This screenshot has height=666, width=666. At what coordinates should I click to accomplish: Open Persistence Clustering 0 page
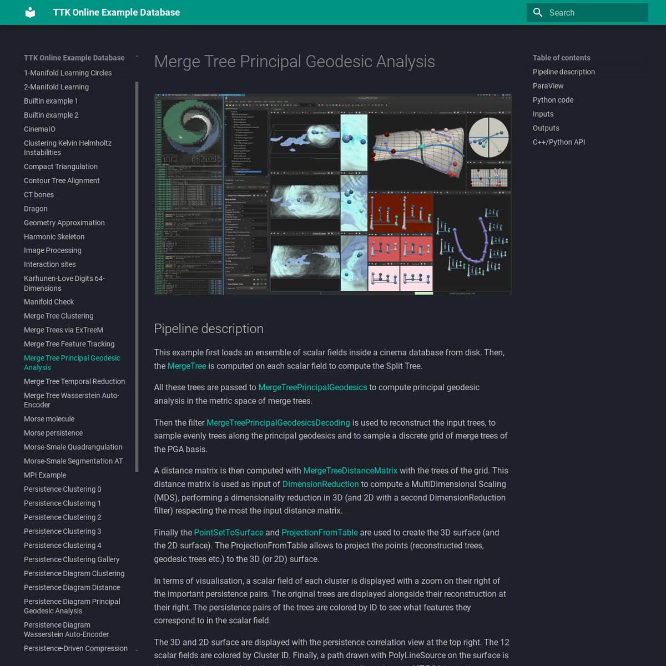tap(63, 489)
